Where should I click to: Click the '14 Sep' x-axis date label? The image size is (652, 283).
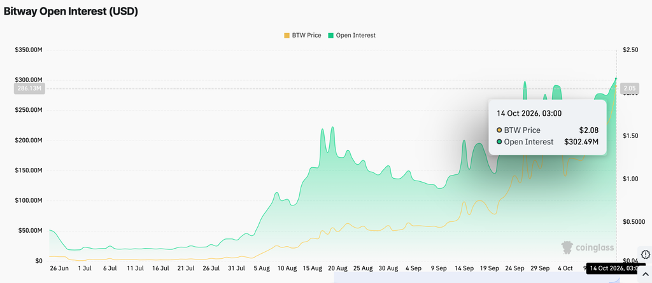click(x=464, y=268)
